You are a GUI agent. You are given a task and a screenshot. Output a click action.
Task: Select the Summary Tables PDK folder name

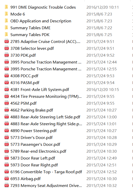[30, 35]
